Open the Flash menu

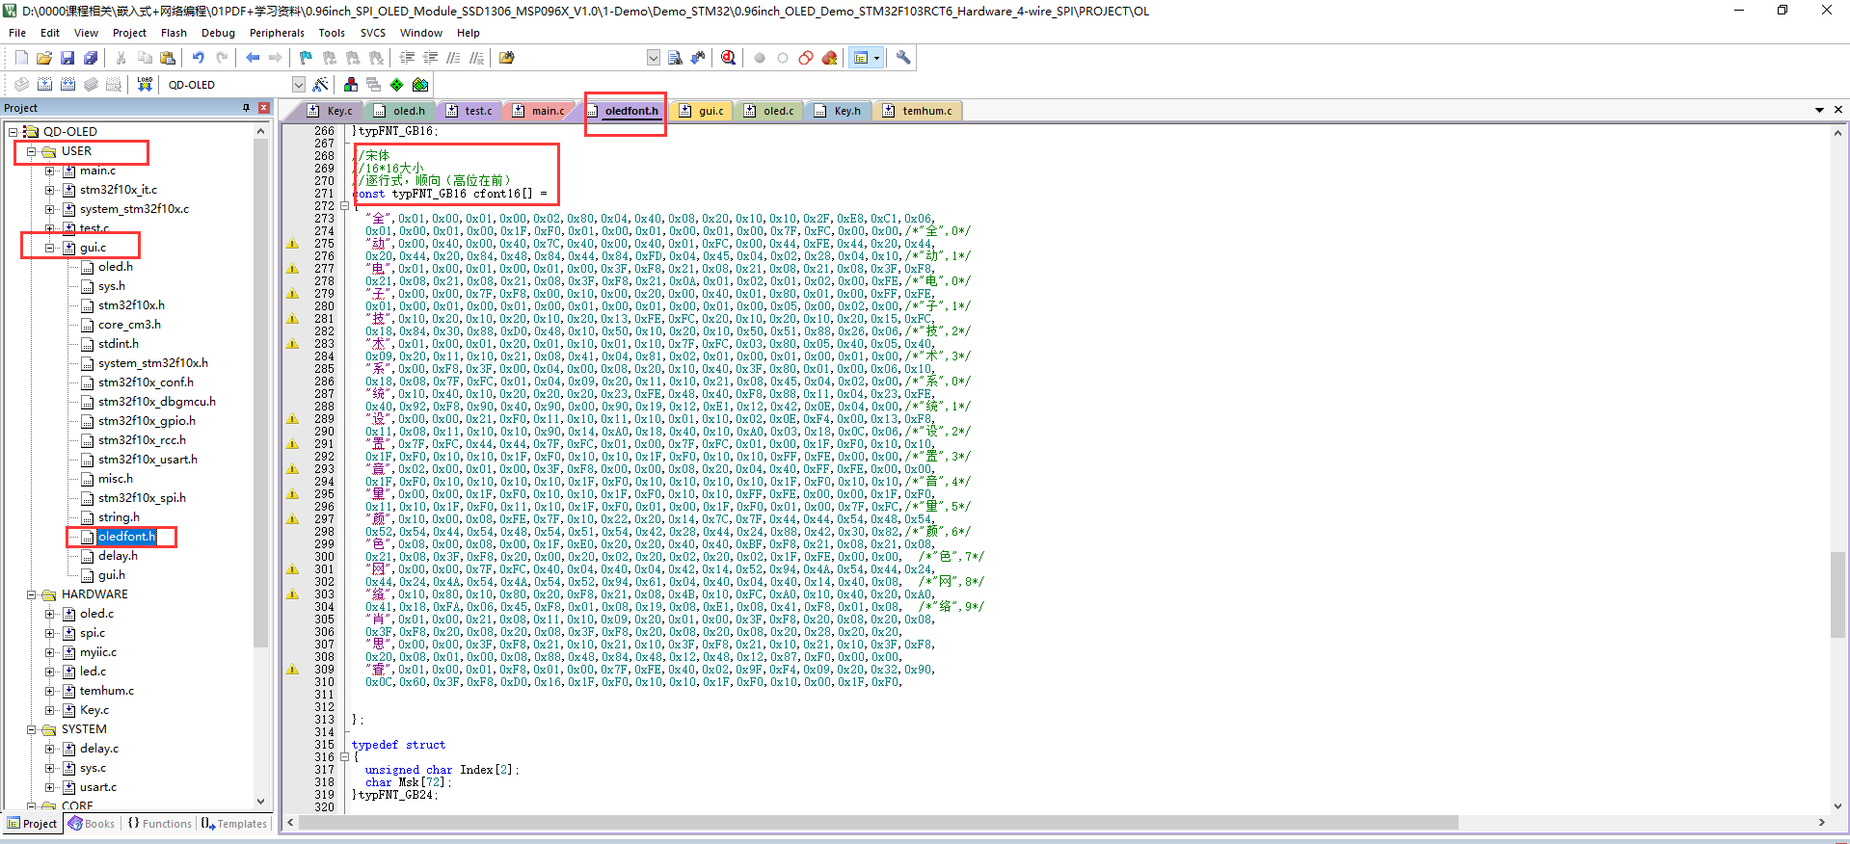[x=174, y=33]
